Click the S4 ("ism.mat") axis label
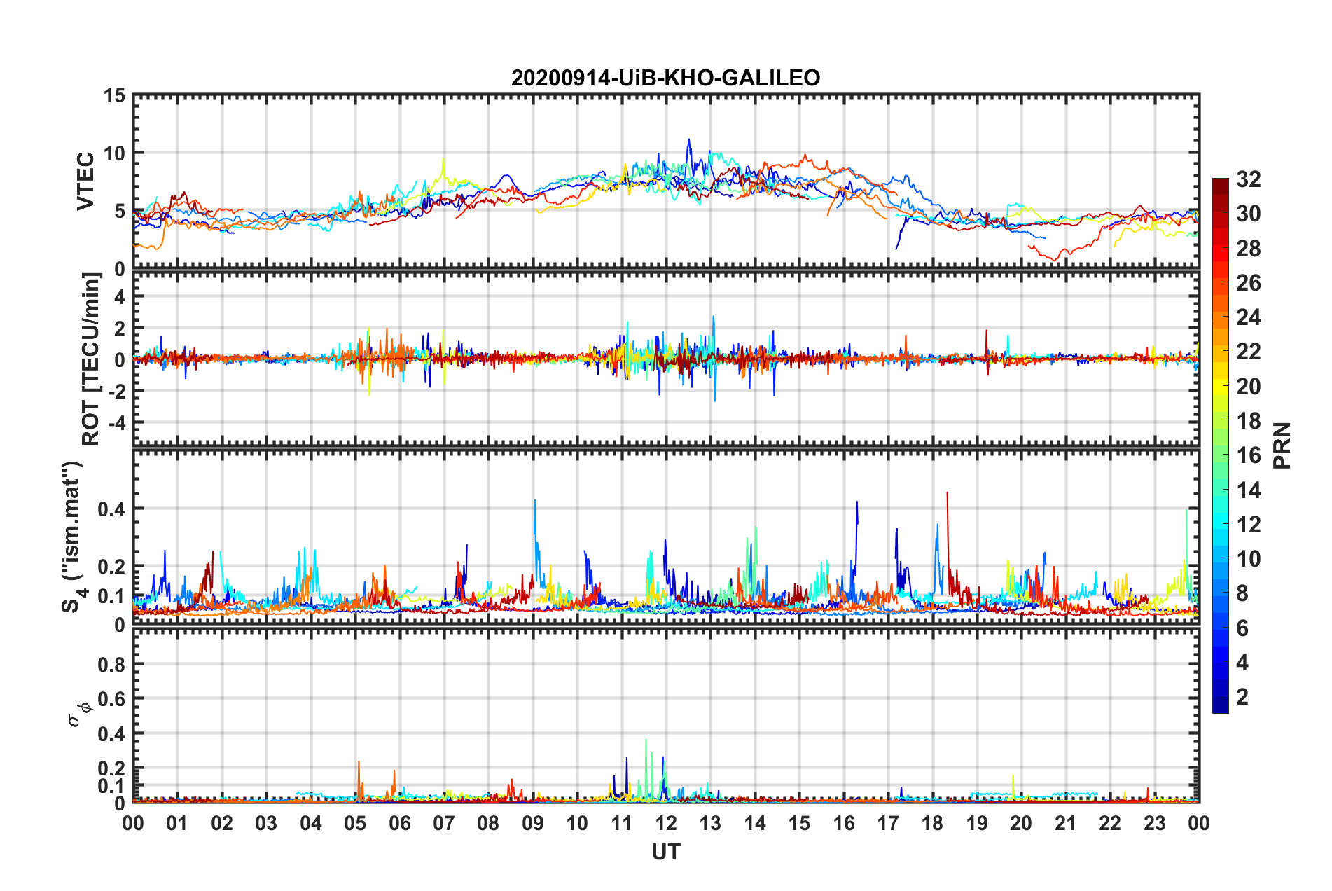This screenshot has width=1332, height=891. coord(74,537)
